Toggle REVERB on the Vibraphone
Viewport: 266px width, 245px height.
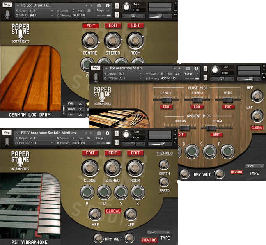click(149, 240)
